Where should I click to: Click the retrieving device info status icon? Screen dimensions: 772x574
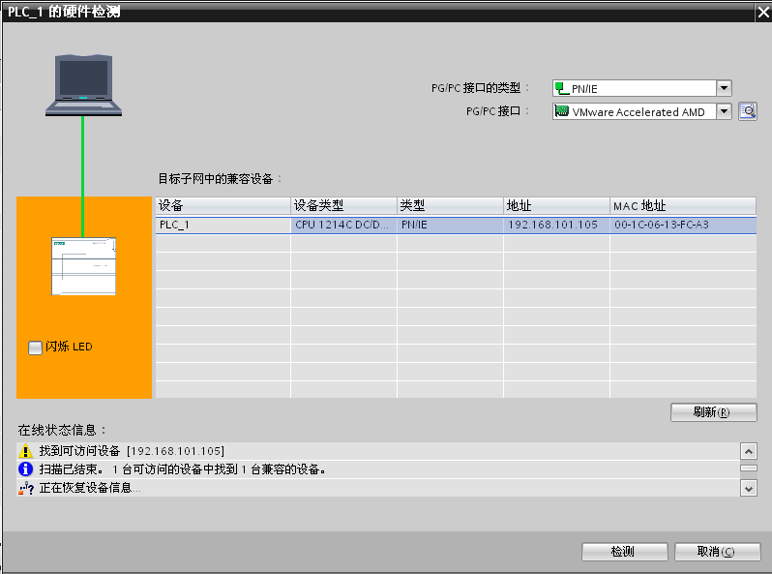[25, 488]
